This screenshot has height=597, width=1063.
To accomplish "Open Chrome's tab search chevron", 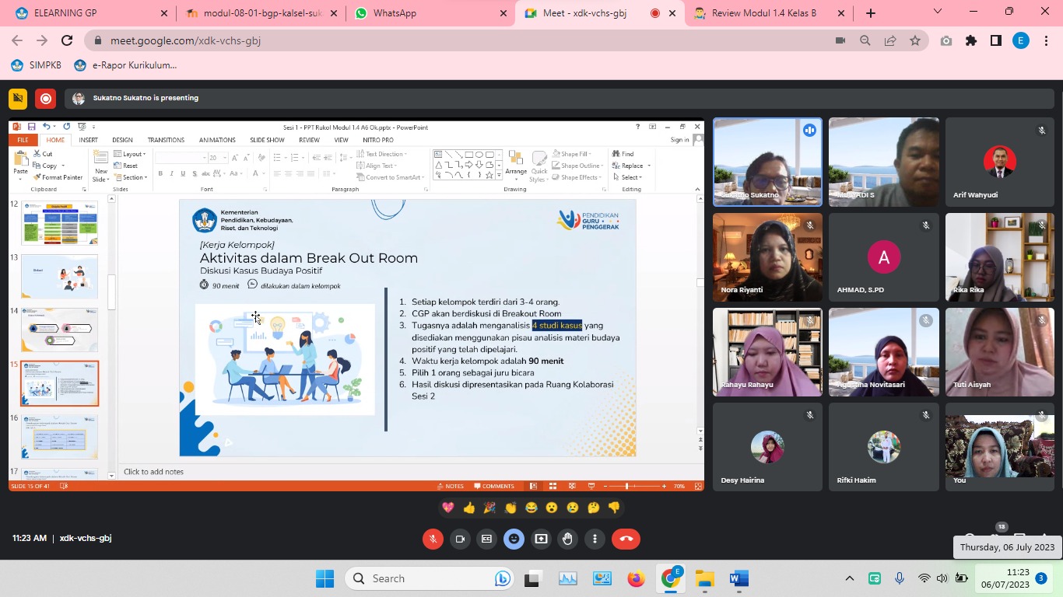I will click(937, 12).
